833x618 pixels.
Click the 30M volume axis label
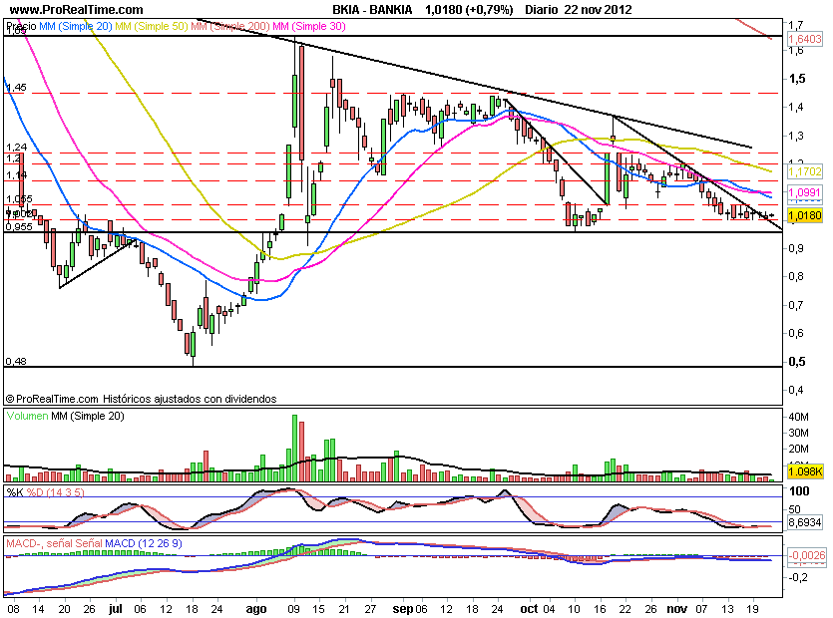click(x=798, y=433)
